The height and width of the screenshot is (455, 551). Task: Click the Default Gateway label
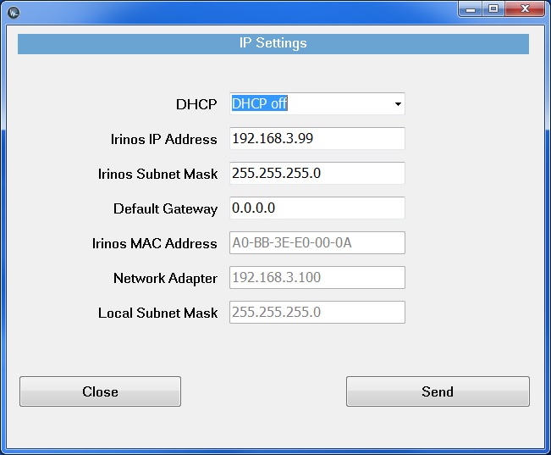coord(165,209)
